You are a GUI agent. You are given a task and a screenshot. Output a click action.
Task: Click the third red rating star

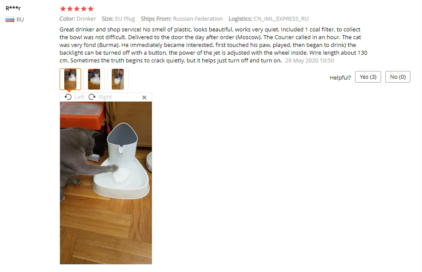point(77,9)
